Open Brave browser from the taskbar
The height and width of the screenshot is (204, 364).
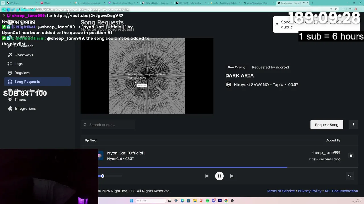point(201,201)
